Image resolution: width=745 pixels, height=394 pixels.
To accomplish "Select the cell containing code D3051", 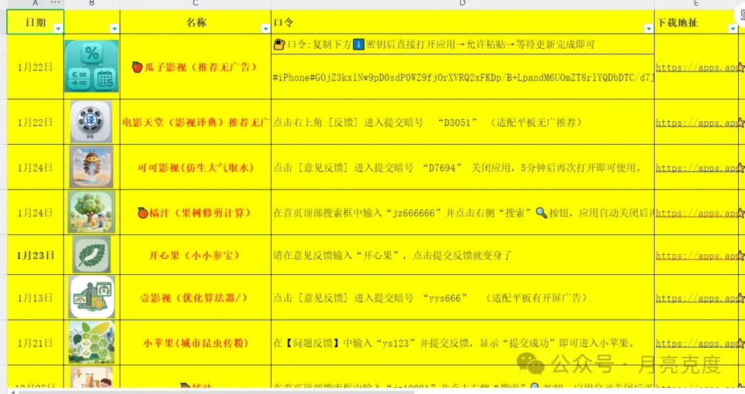I will (462, 122).
